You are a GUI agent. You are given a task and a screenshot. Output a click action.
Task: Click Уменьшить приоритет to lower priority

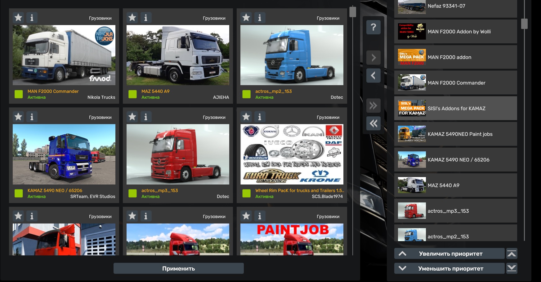click(x=449, y=268)
